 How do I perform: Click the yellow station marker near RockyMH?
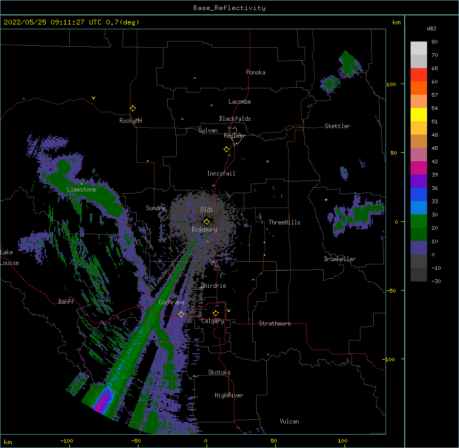click(x=133, y=109)
